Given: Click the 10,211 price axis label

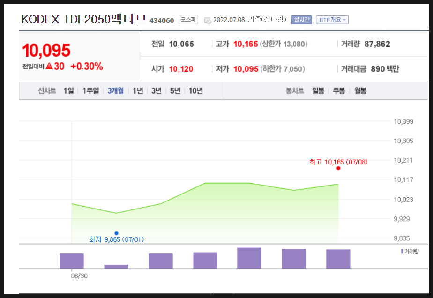Looking at the screenshot, I should point(403,160).
